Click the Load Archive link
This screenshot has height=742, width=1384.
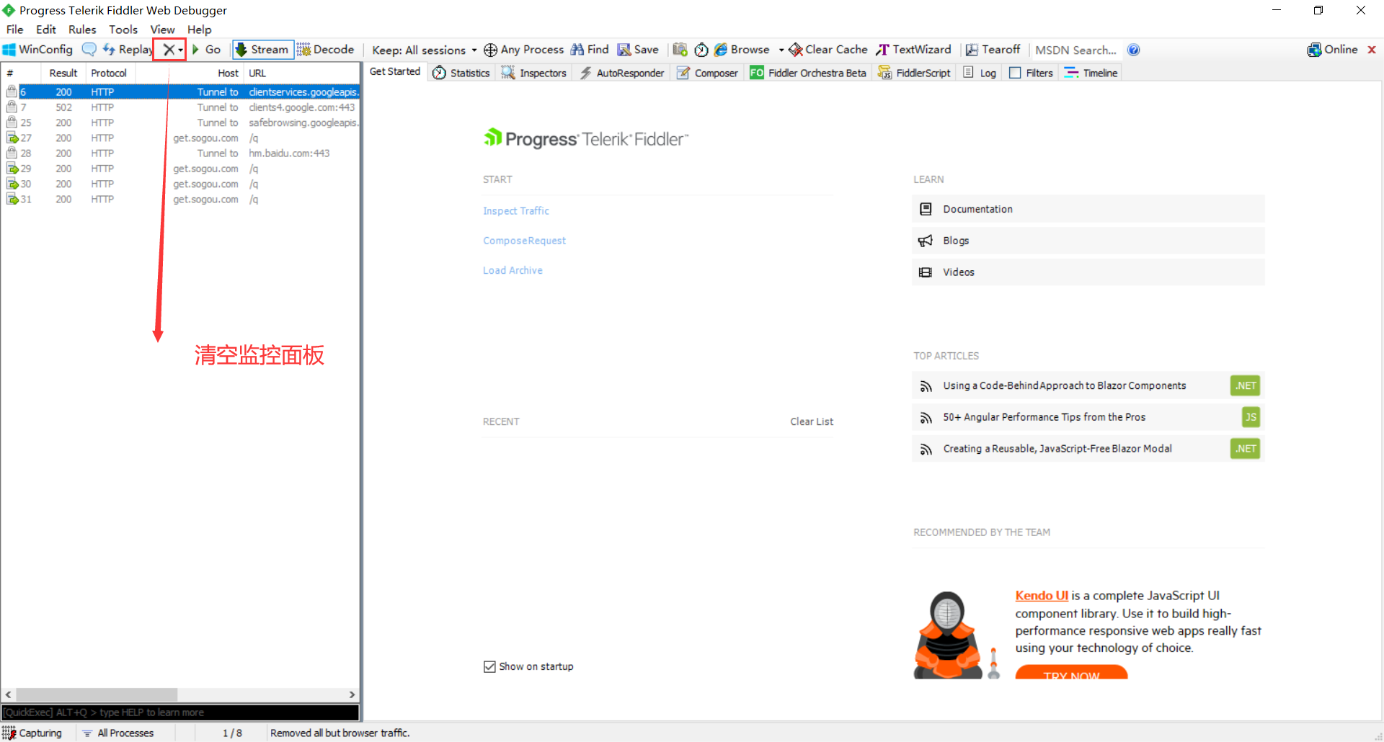coord(513,270)
